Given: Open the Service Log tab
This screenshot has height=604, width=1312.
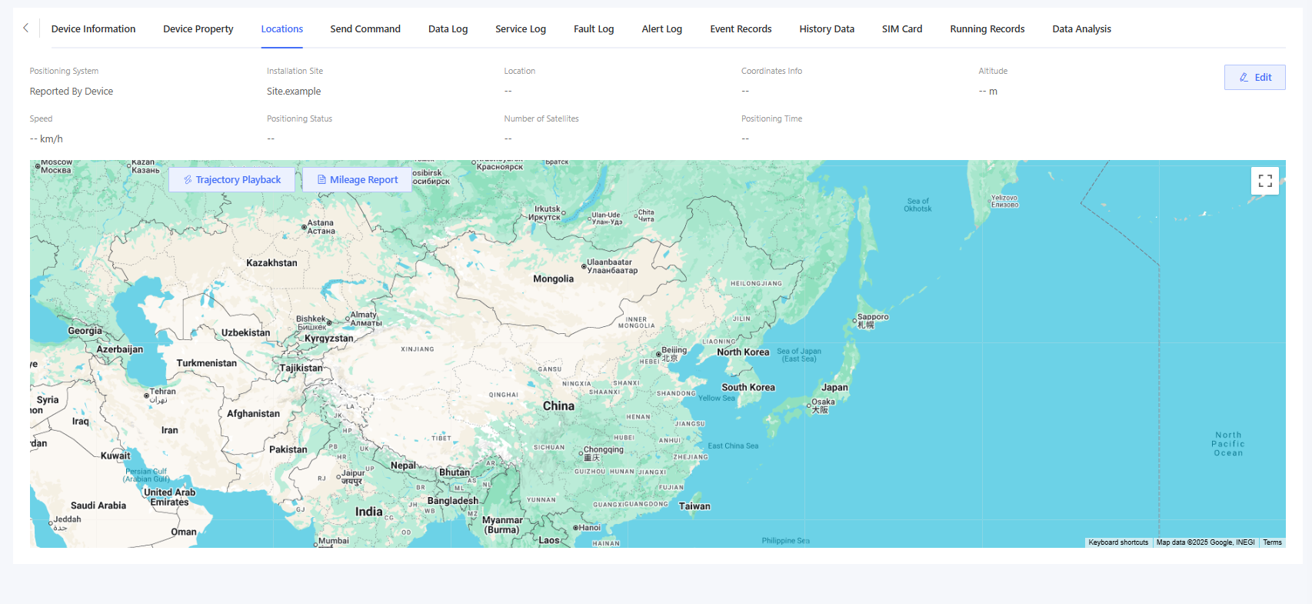Looking at the screenshot, I should point(521,29).
